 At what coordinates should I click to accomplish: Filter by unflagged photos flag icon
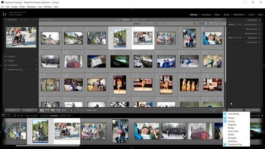pos(153,24)
